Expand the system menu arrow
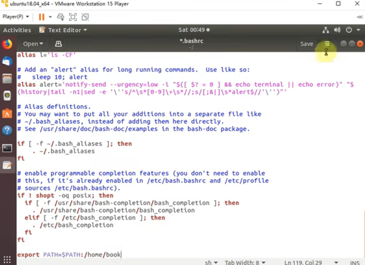365x265 pixels. click(x=359, y=30)
